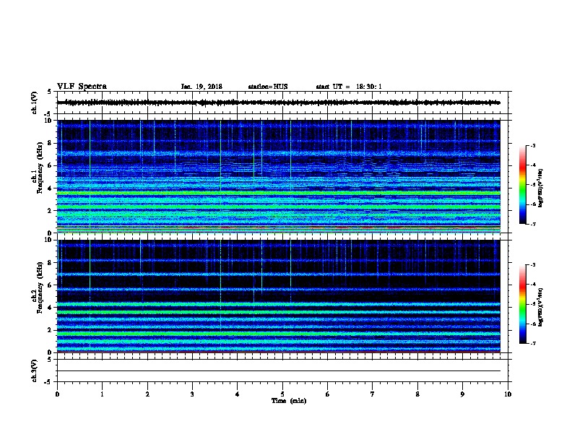Click the "-3" value on ch.1 colorbar

(x=532, y=146)
